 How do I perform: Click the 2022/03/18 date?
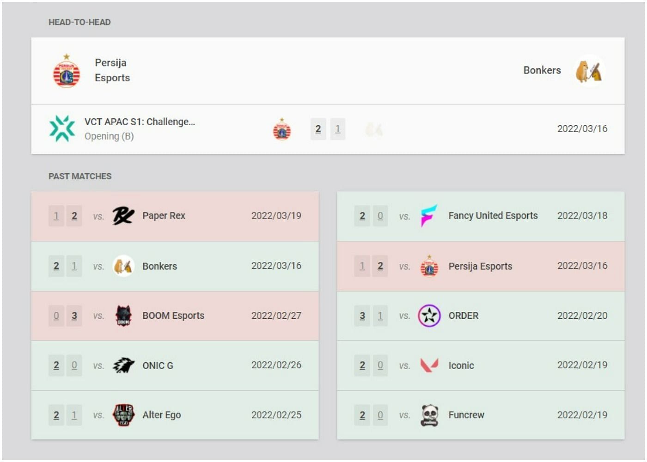click(582, 216)
